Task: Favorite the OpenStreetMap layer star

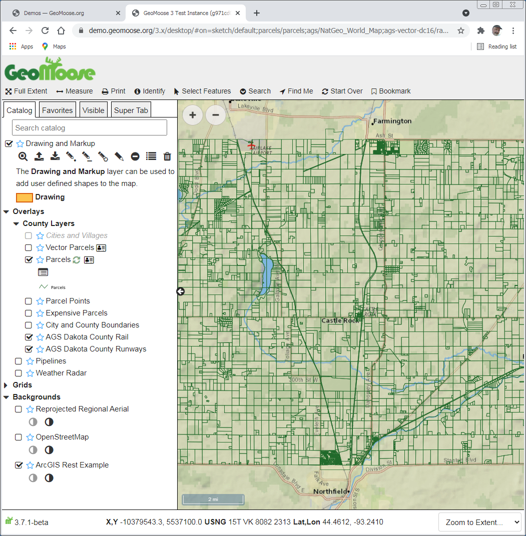Action: click(30, 437)
